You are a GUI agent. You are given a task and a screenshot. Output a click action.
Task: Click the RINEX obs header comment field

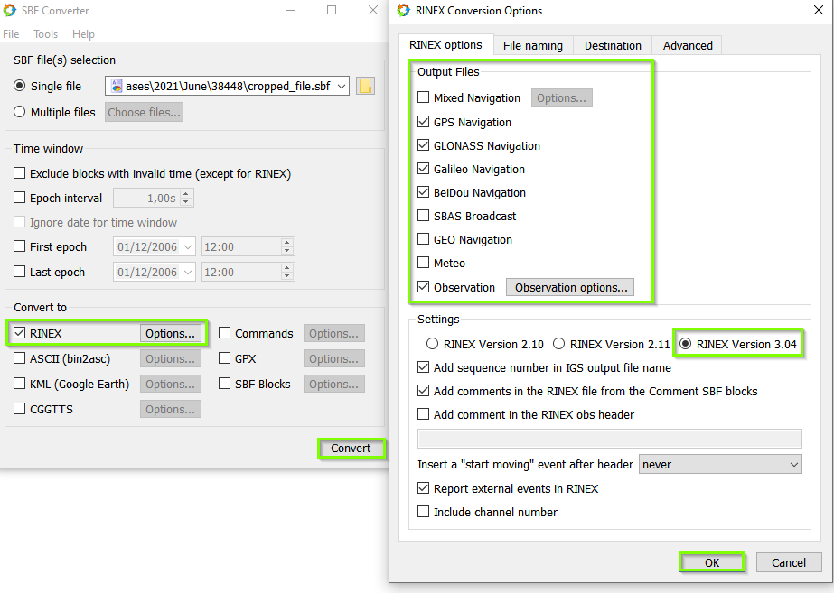pyautogui.click(x=610, y=439)
